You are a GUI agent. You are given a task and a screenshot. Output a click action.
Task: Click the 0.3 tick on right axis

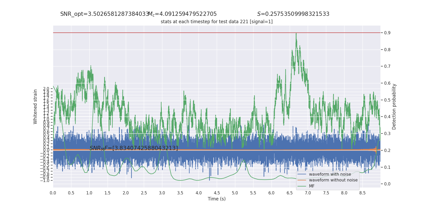coord(387,133)
